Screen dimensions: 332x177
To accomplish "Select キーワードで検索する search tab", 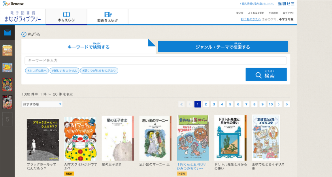I will click(x=89, y=47).
